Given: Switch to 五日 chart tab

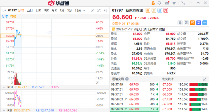Looking at the screenshot, I should (30, 10).
